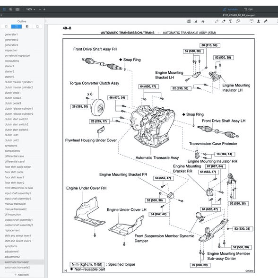278x278 pixels.
Task: Click the Outline panel heading
Action: coord(22,21)
